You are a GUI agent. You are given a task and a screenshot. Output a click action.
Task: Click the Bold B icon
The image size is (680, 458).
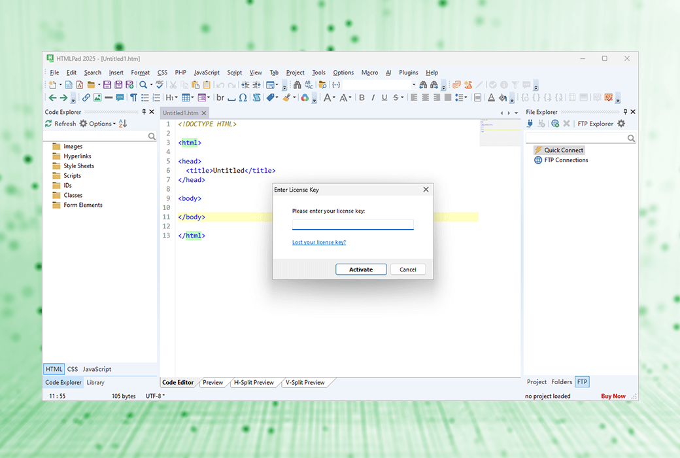(362, 97)
